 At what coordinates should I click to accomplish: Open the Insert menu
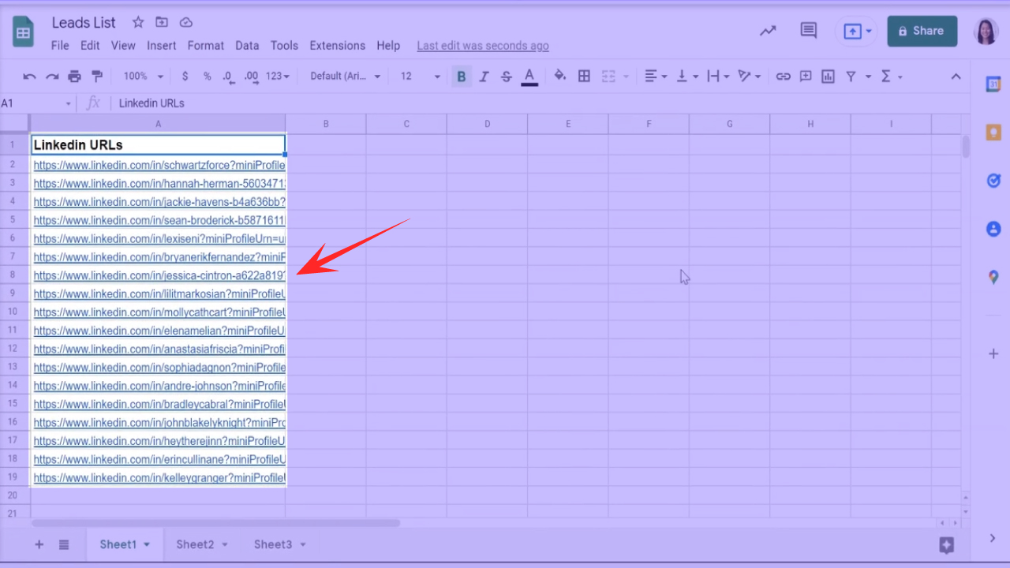(x=162, y=46)
